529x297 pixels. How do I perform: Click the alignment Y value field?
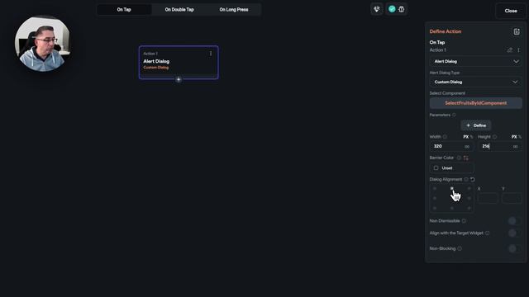[512, 198]
